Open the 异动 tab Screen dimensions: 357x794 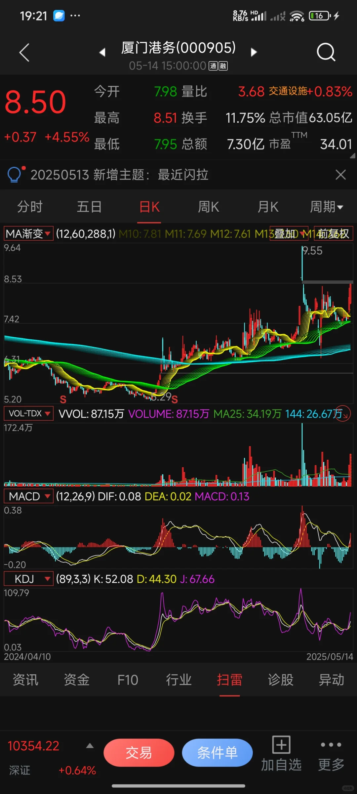(332, 680)
